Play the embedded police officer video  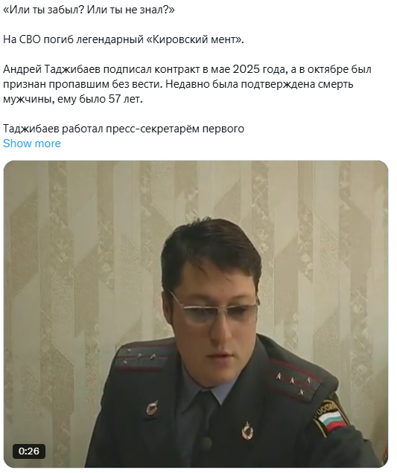pos(195,314)
